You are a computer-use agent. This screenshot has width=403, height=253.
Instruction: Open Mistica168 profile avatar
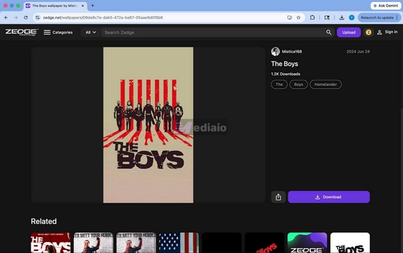click(275, 52)
